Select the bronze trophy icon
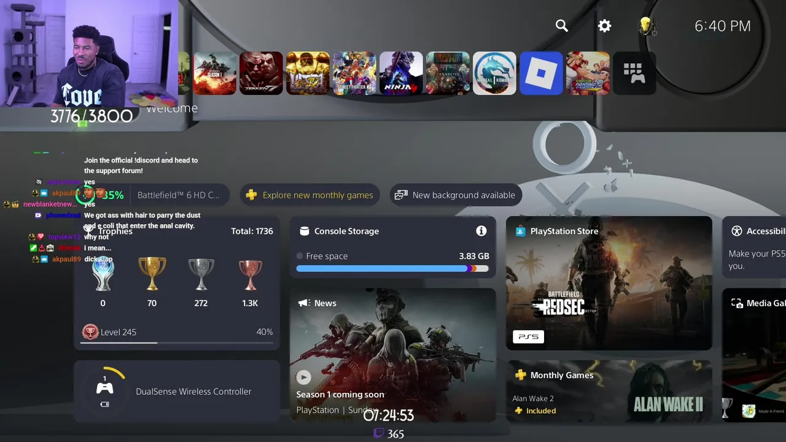786x442 pixels. pos(250,274)
